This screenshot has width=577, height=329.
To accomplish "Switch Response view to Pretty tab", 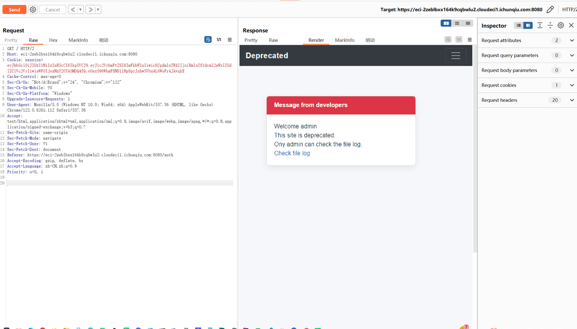I will pos(251,40).
